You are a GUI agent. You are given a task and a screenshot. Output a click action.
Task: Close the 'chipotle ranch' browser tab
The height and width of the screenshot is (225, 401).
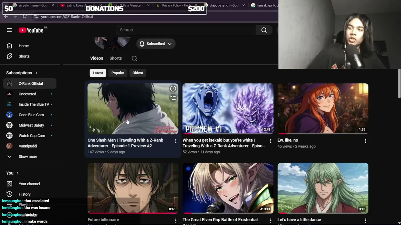243,5
